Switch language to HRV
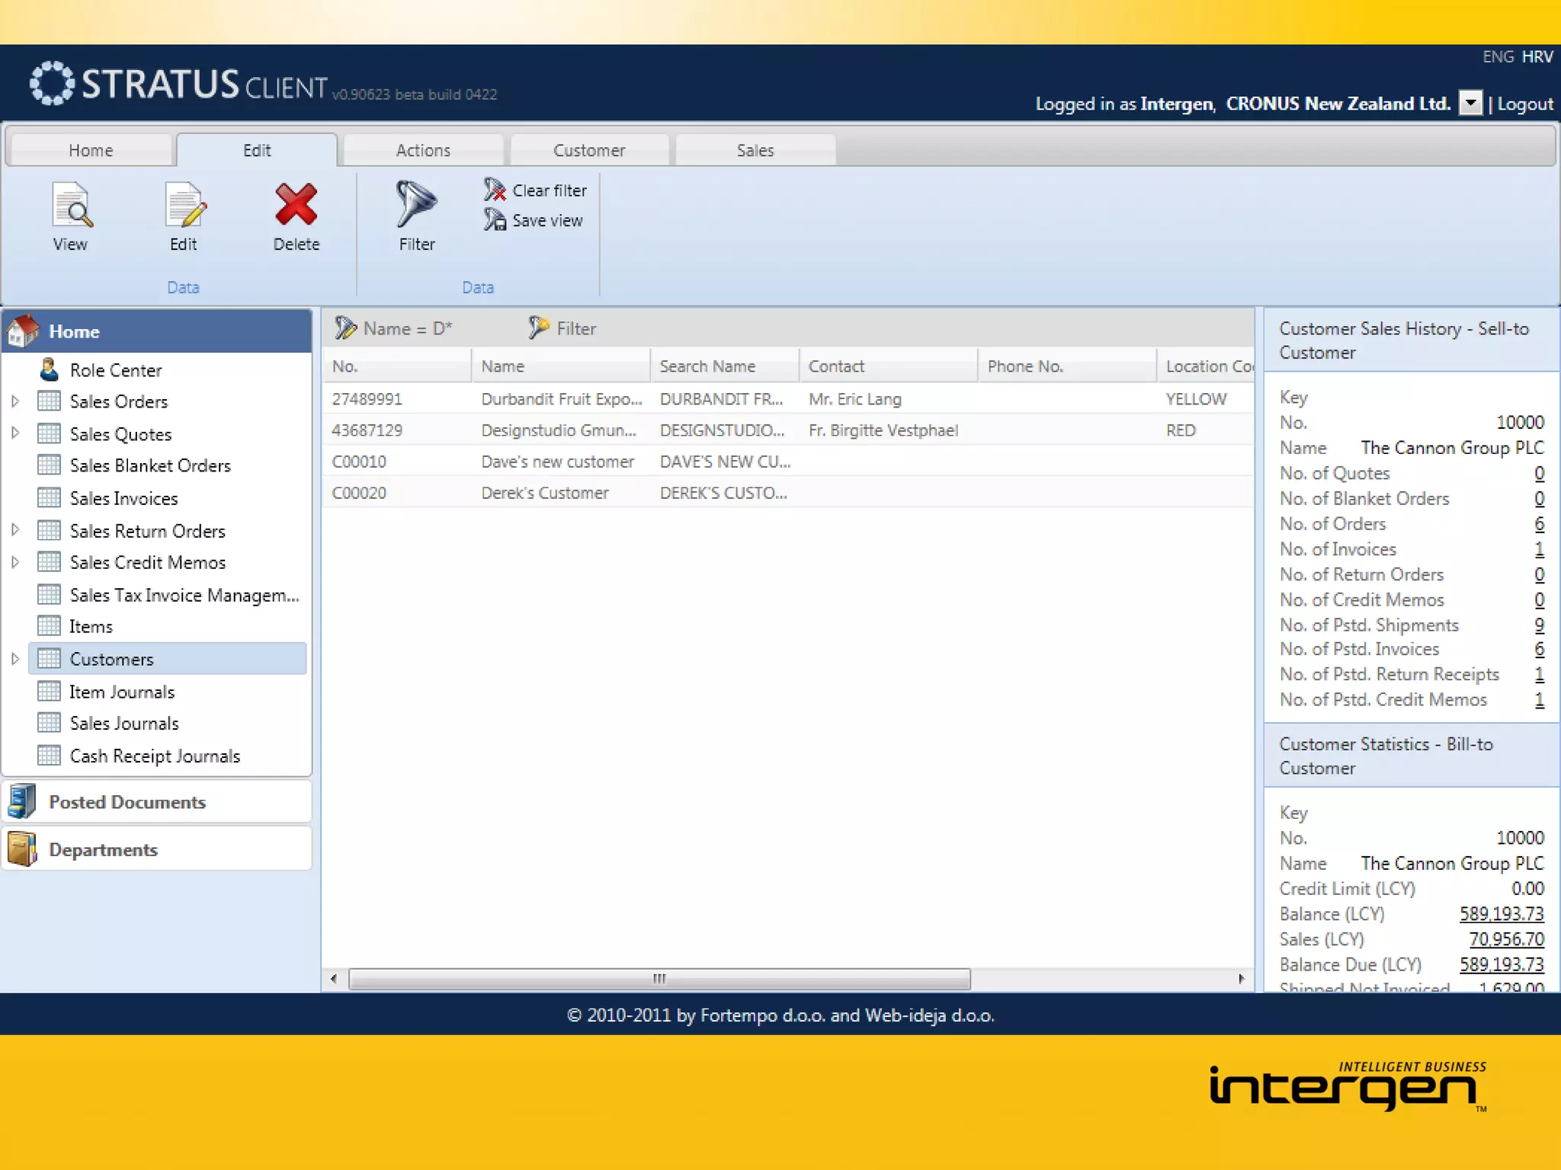The width and height of the screenshot is (1561, 1170). pos(1537,56)
